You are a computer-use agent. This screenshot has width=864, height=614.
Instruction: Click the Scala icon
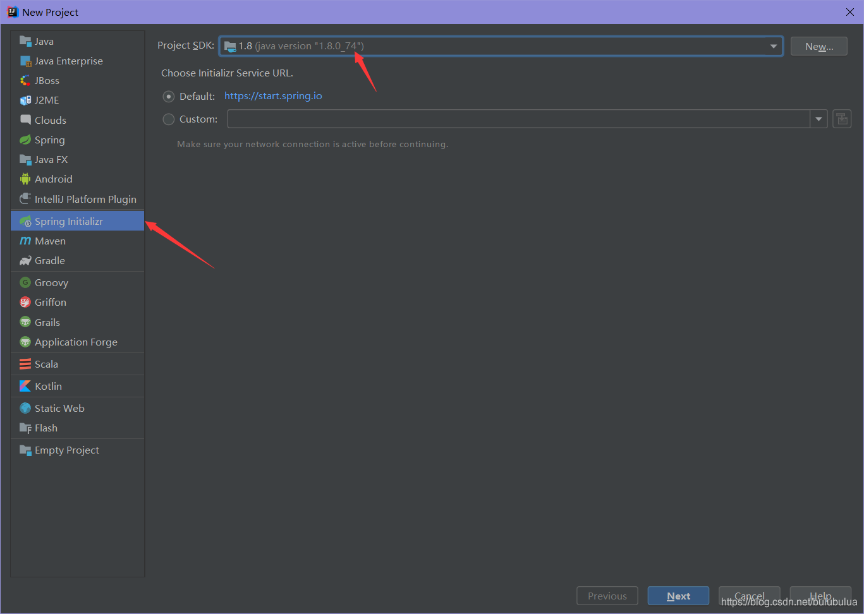coord(25,364)
